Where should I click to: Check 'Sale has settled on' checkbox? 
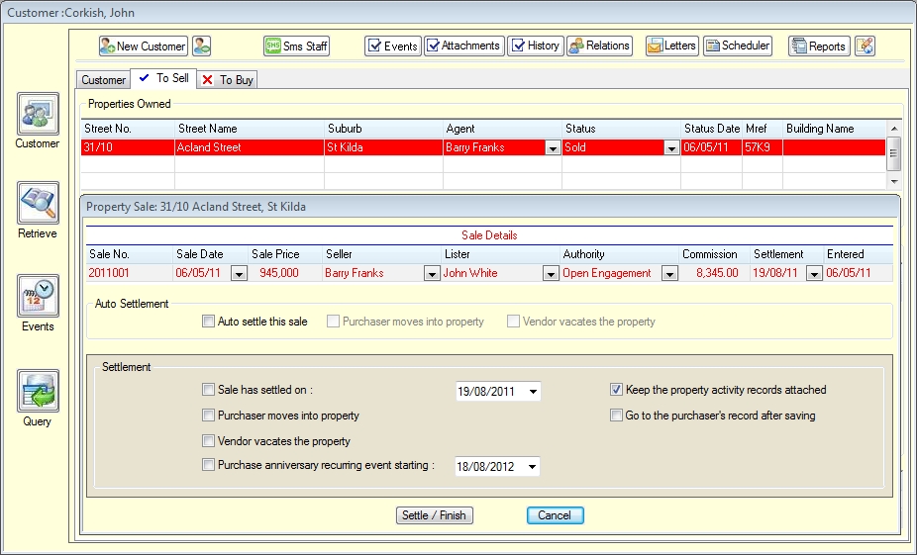pos(208,390)
